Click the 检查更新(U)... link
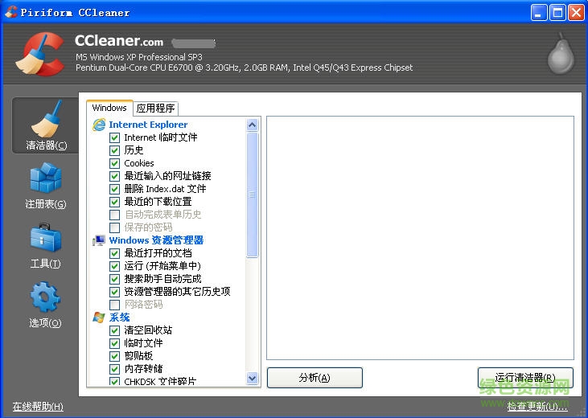 pos(537,407)
